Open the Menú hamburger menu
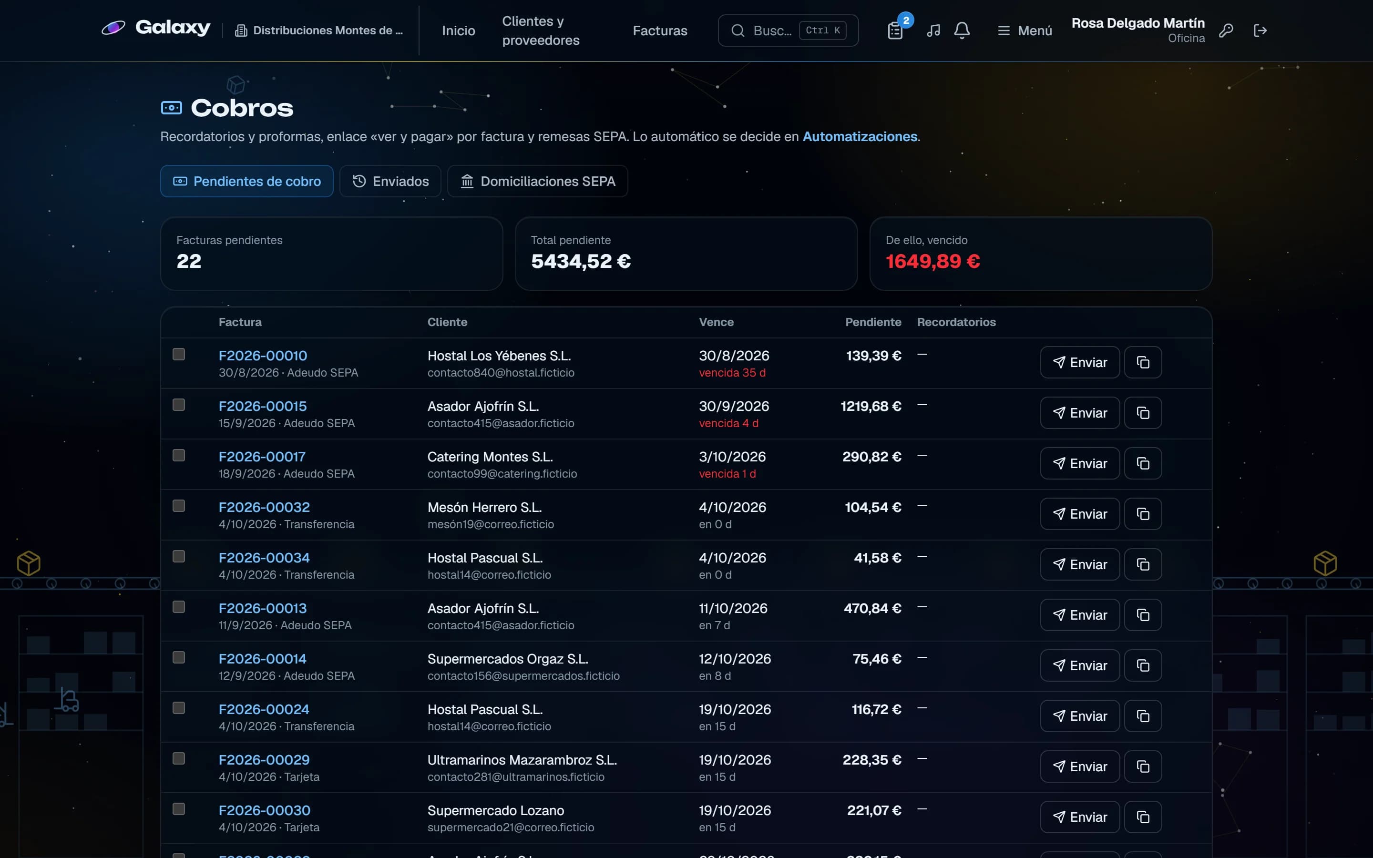Screen dimensions: 1373x858 tap(1025, 31)
